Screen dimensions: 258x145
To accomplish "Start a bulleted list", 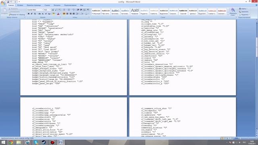I will [64, 10].
